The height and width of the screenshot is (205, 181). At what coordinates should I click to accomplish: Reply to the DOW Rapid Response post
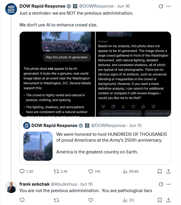point(22,171)
